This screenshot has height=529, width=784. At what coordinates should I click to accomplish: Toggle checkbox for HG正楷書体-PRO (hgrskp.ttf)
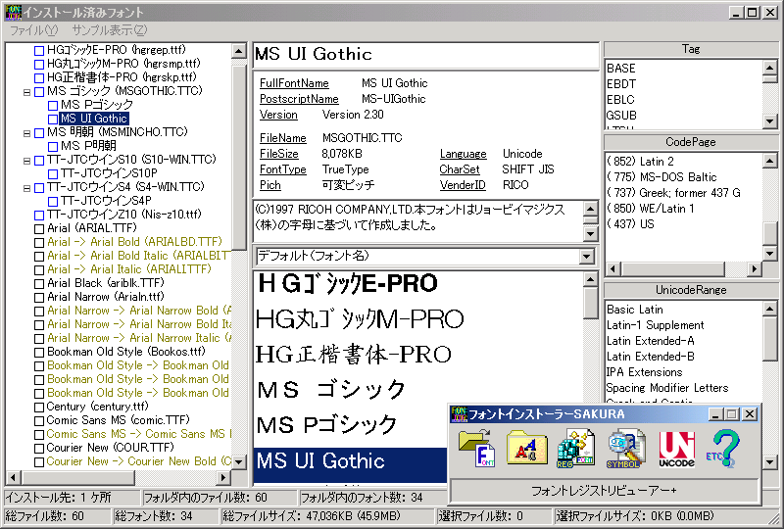[x=39, y=78]
